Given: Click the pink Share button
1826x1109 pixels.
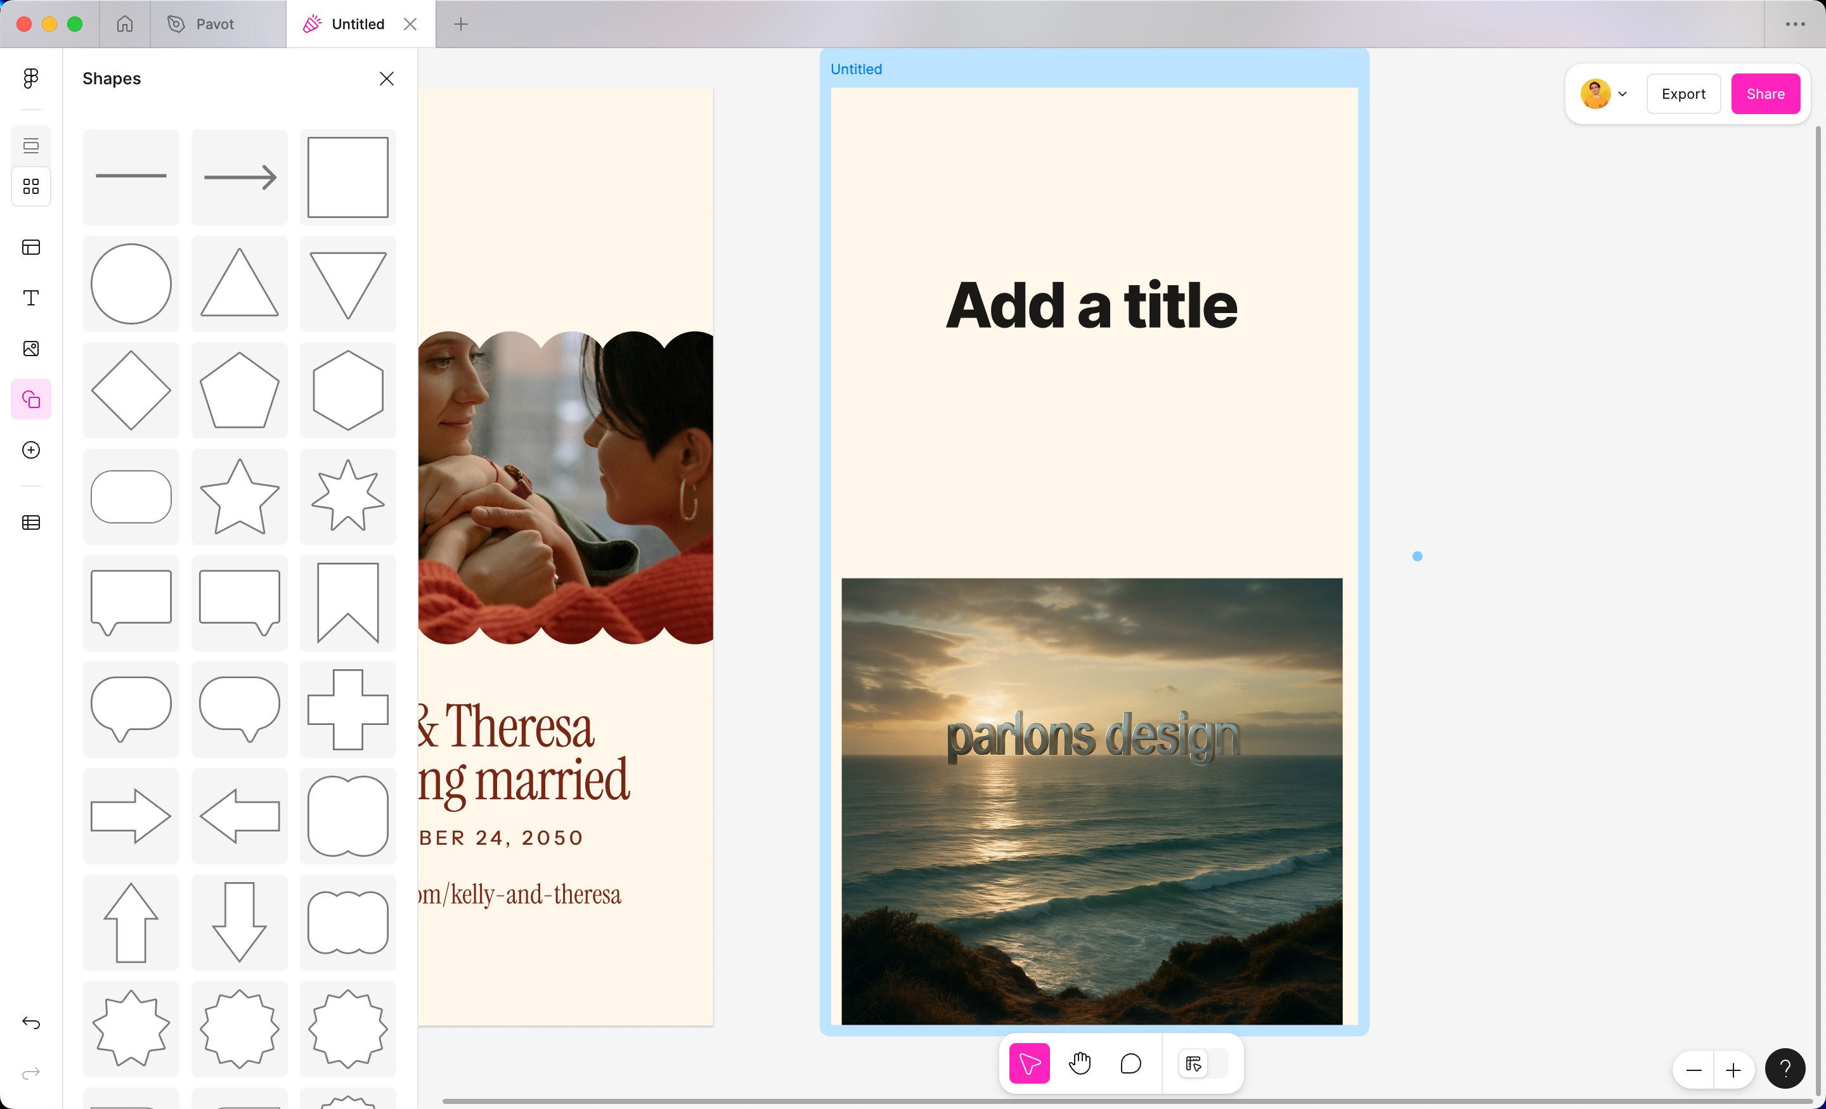Looking at the screenshot, I should click(1764, 94).
